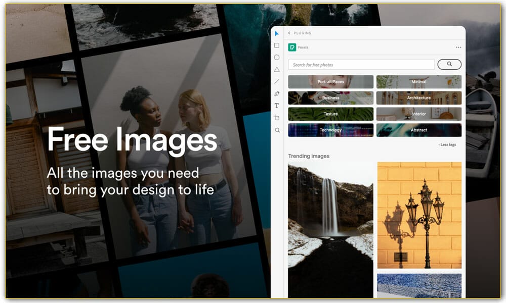The image size is (506, 303).
Task: Select the Artboard tool
Action: point(277,118)
